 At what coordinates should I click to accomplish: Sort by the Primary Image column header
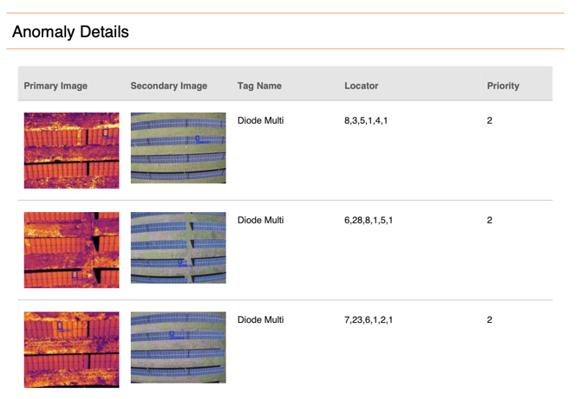[x=55, y=86]
